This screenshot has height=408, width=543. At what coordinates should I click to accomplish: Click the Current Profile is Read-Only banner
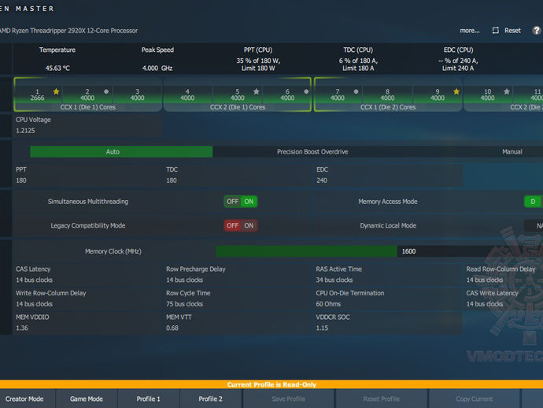click(x=271, y=384)
